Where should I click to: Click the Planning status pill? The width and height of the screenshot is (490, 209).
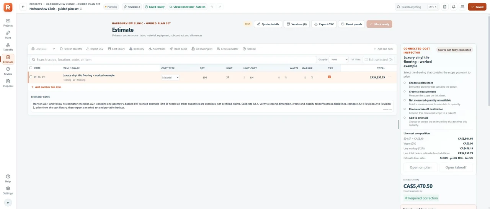tap(111, 7)
